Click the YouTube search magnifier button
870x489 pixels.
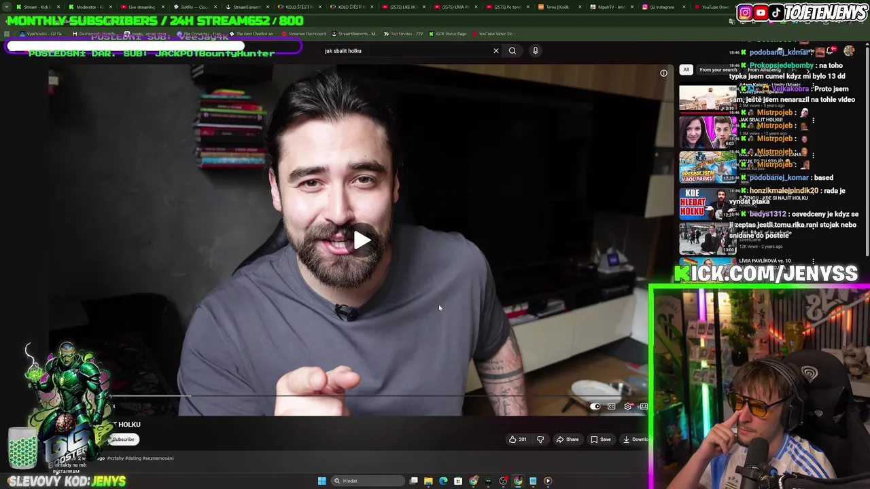(512, 50)
